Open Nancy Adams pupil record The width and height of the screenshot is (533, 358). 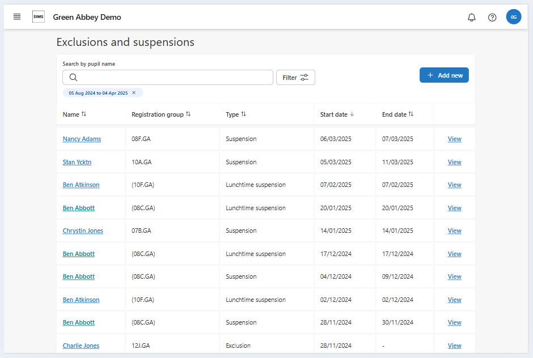coord(82,139)
